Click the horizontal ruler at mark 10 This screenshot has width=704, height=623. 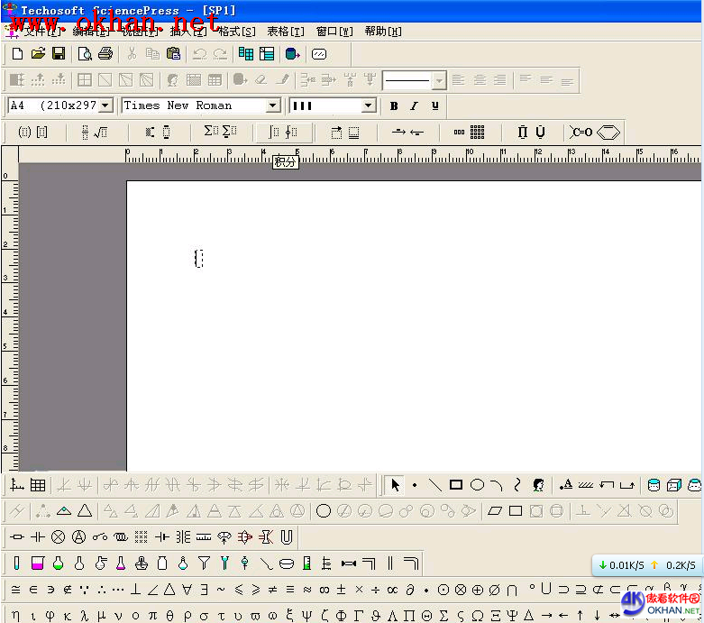pos(468,155)
